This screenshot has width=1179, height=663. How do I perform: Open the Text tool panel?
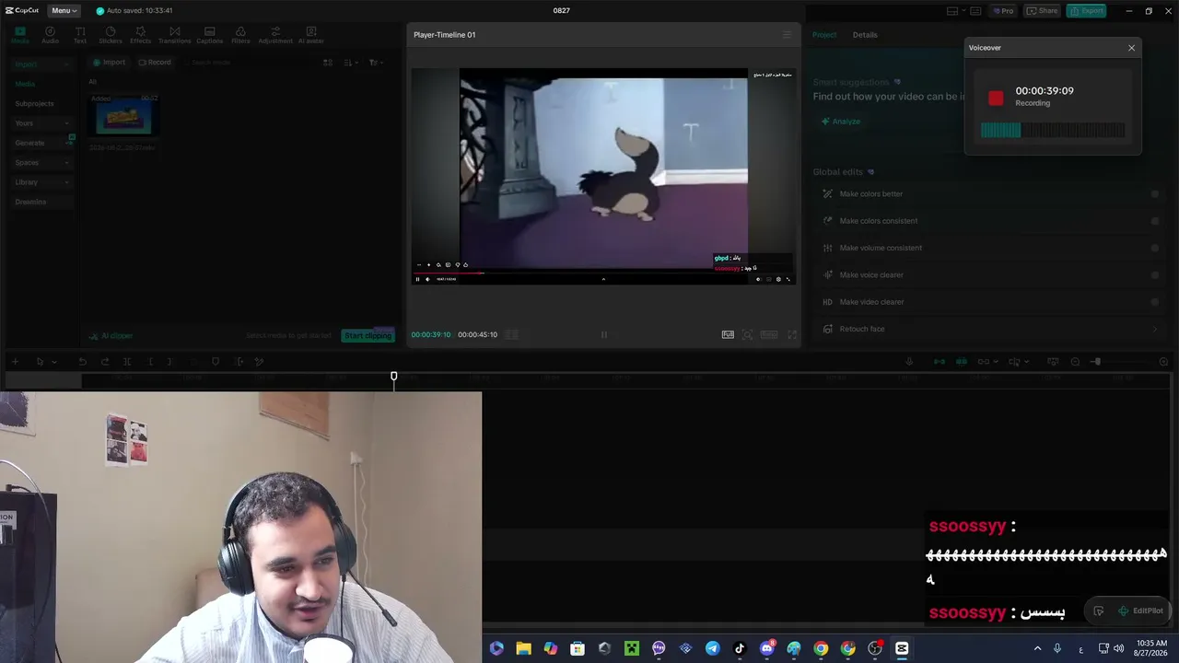point(80,35)
